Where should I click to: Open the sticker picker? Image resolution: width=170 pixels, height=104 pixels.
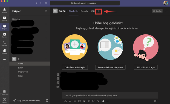[84, 101]
